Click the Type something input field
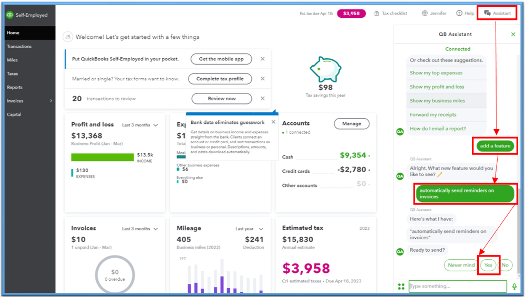The width and height of the screenshot is (525, 297). pos(458,287)
